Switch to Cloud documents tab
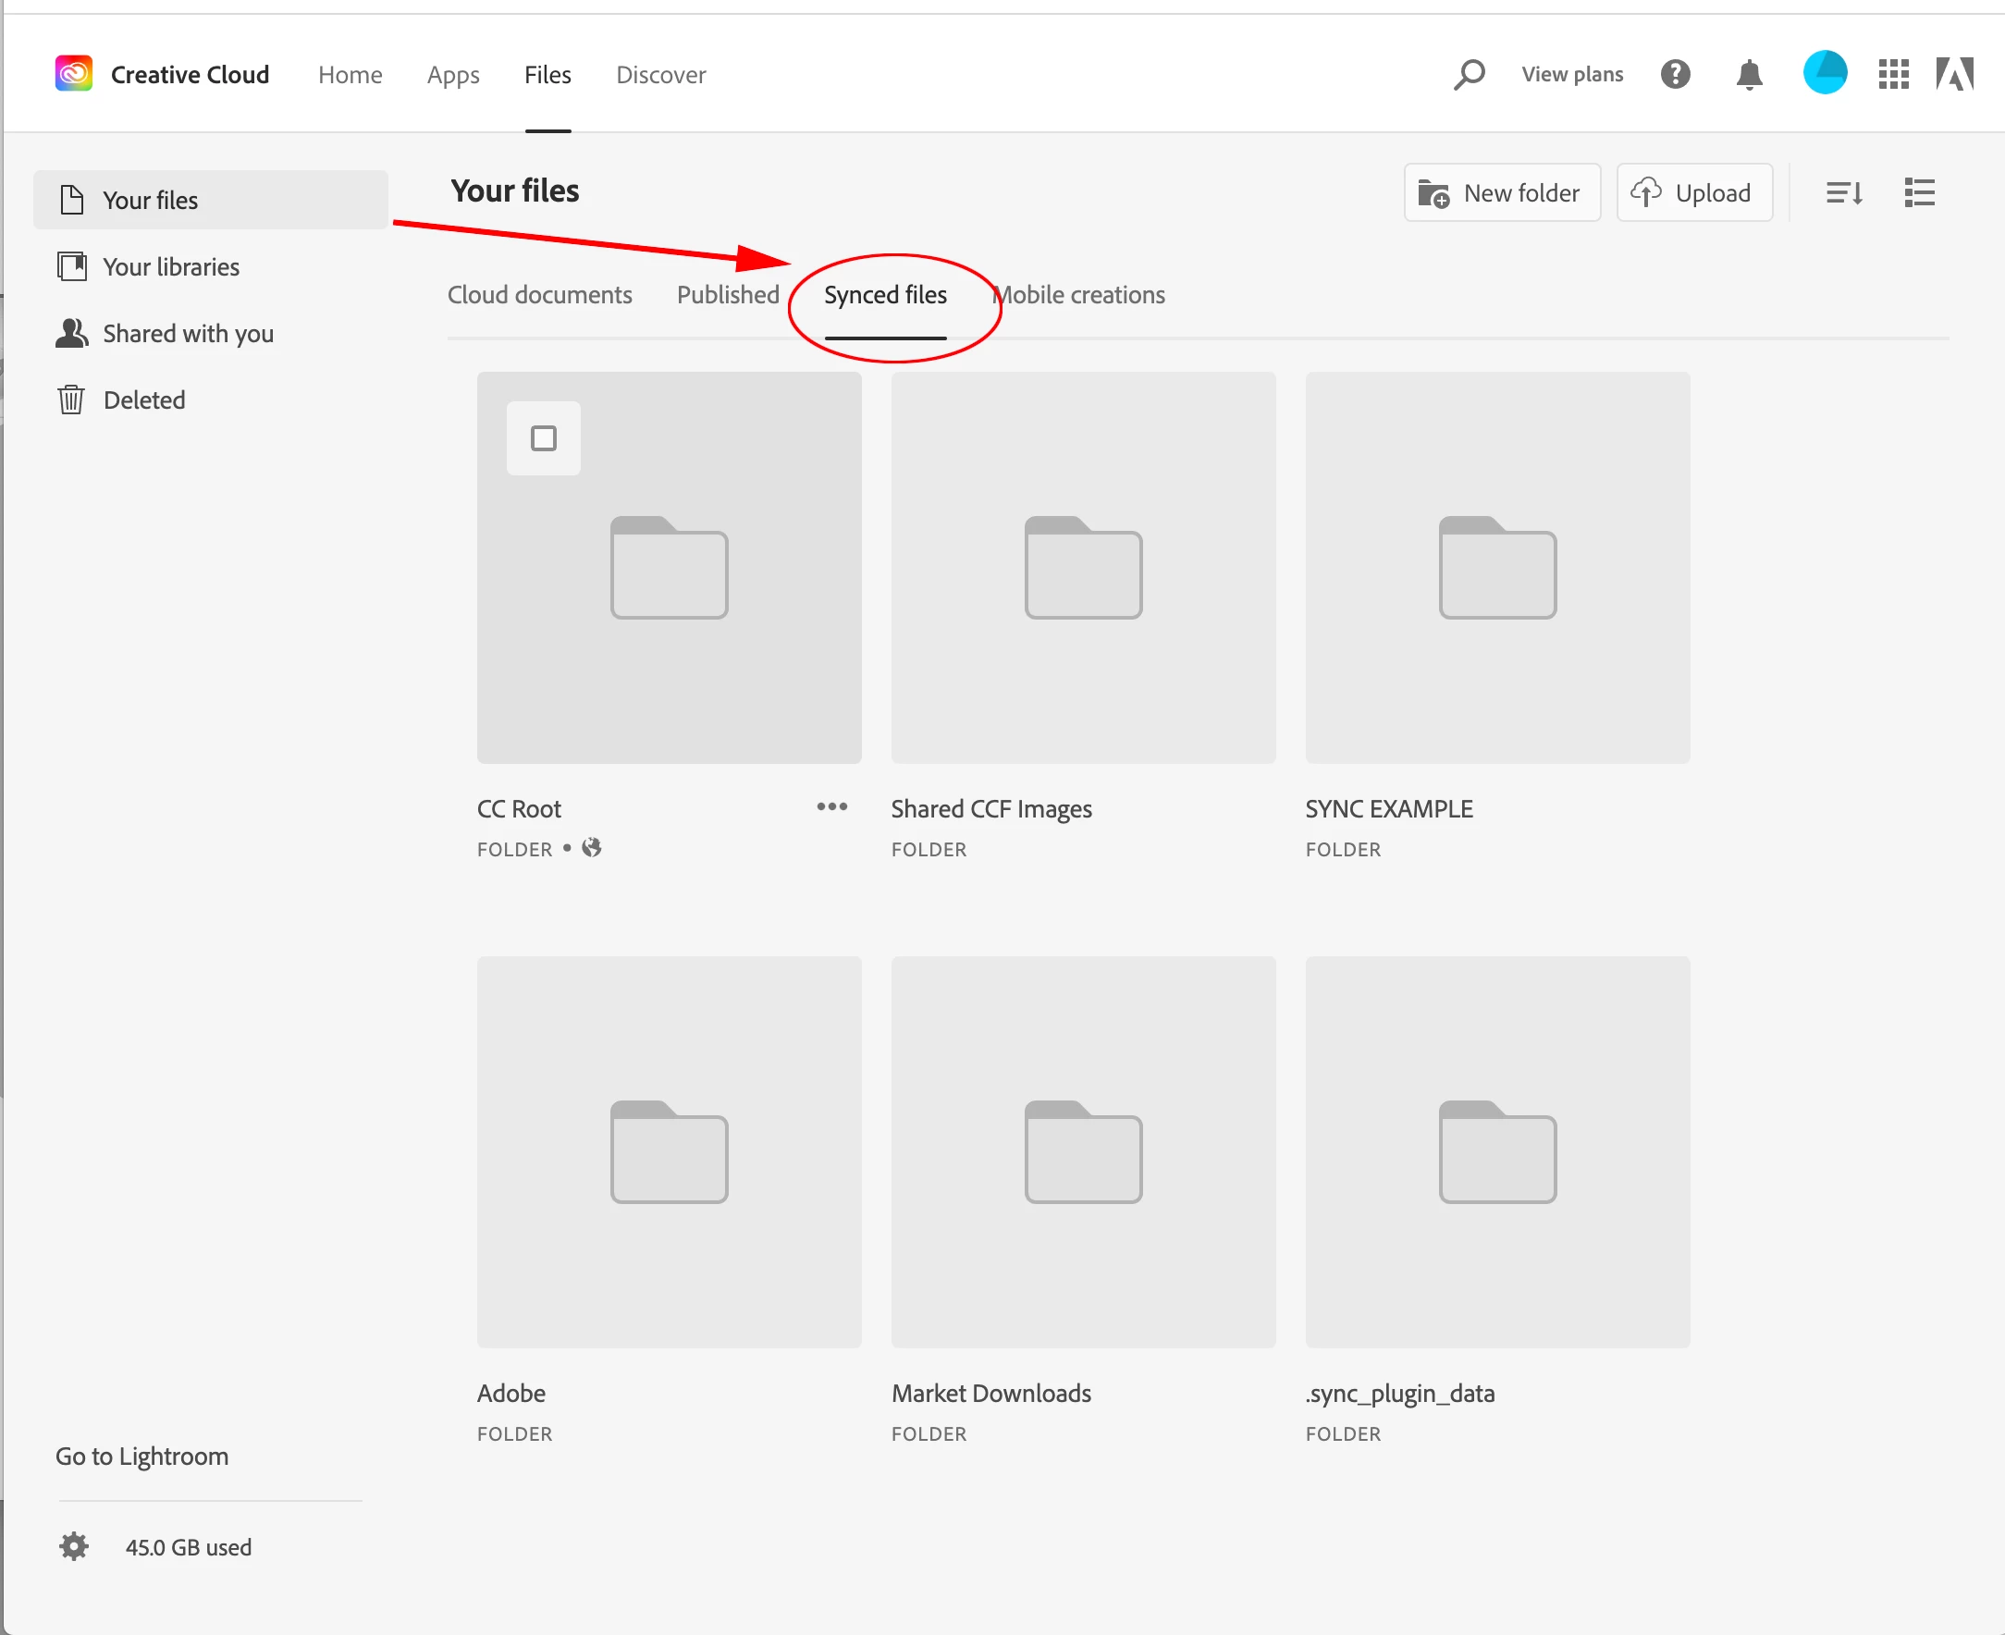Screen dimensions: 2005x1635 coord(539,295)
